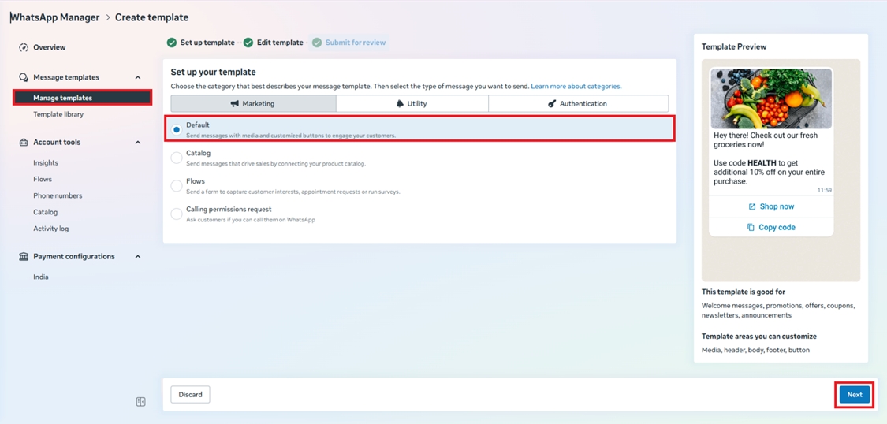Click the Shop now external link icon
Image resolution: width=887 pixels, height=424 pixels.
(752, 206)
